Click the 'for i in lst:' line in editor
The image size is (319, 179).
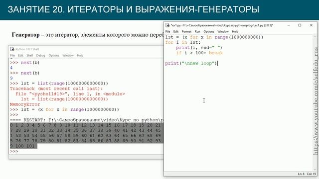(x=183, y=42)
